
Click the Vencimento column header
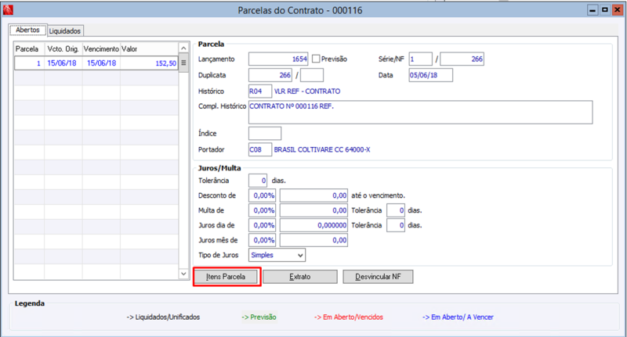(101, 49)
